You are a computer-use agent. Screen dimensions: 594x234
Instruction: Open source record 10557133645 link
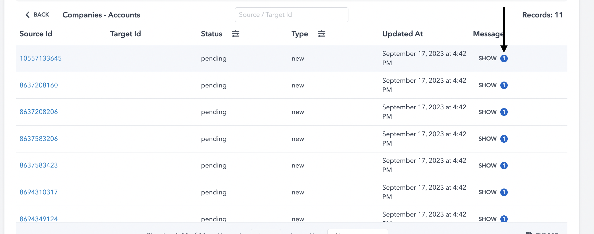[x=40, y=58]
